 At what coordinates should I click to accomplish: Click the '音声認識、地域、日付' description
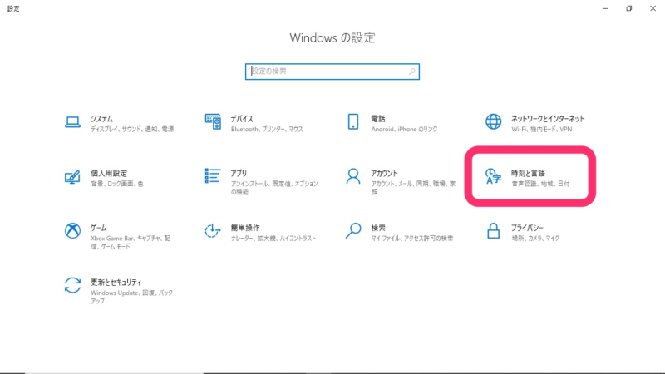(x=540, y=184)
